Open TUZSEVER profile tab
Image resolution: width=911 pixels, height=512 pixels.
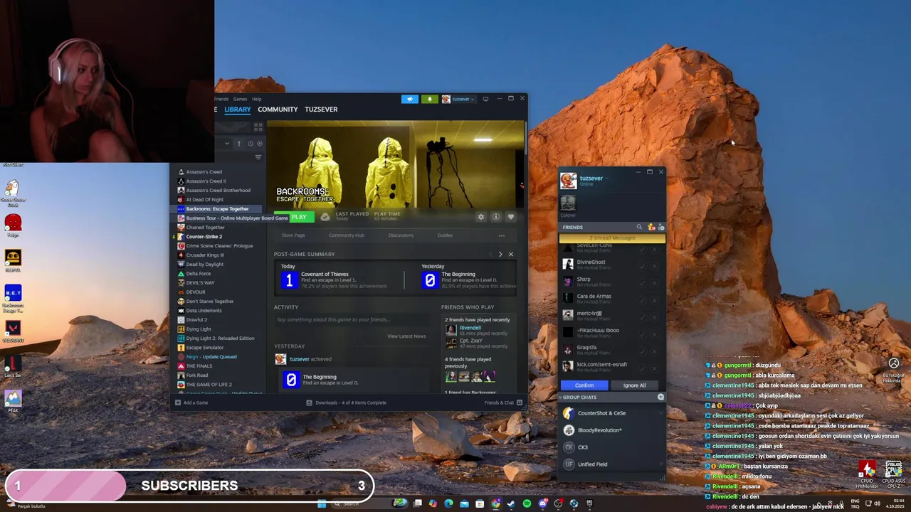click(x=321, y=110)
